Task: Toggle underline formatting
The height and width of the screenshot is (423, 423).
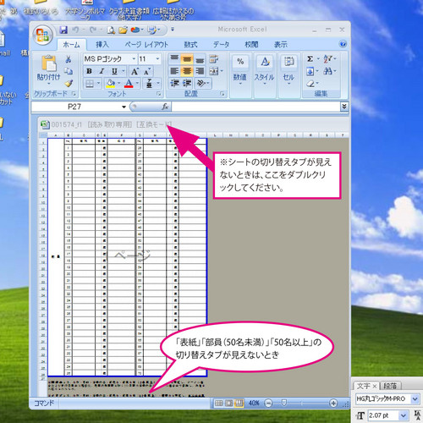Action: pos(114,71)
